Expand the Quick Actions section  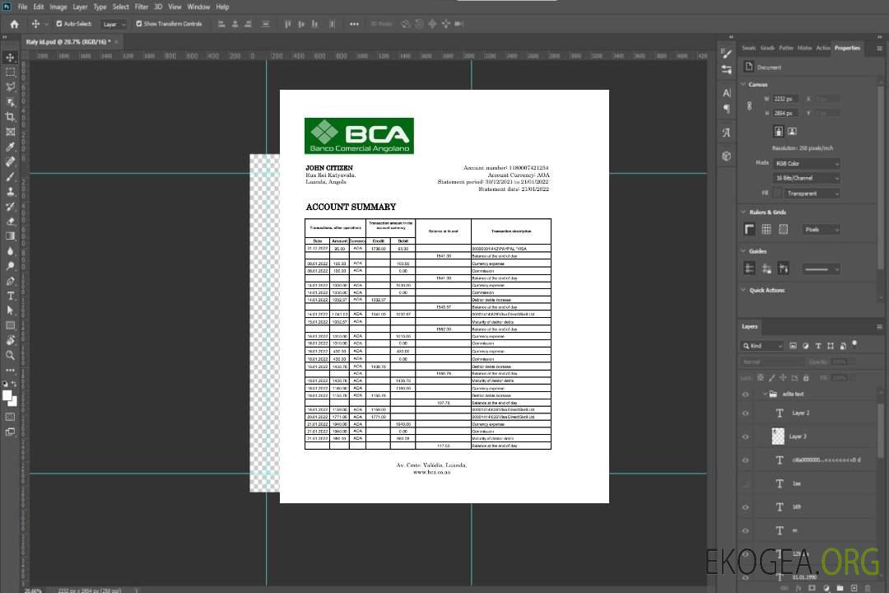tap(743, 290)
